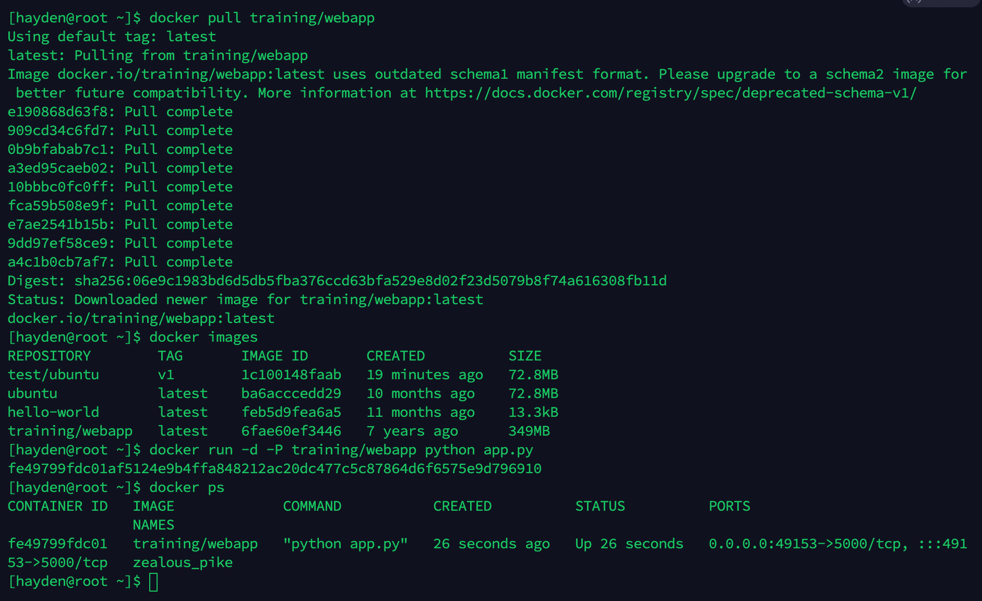Click the partially visible badge in top-right corner
Image resolution: width=982 pixels, height=601 pixels.
pyautogui.click(x=939, y=3)
